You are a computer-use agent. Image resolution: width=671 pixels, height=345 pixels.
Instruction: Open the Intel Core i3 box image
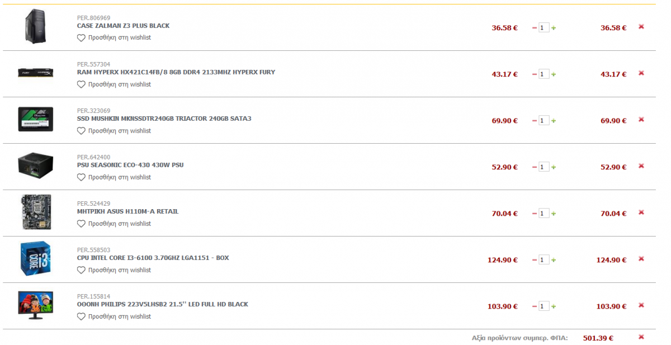[x=36, y=258]
